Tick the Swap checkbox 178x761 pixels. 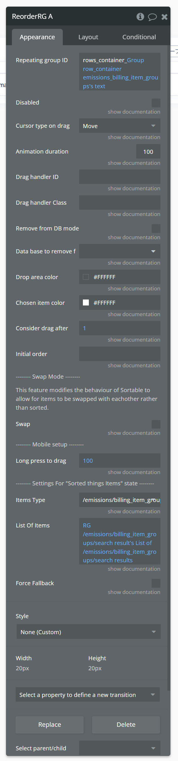click(x=156, y=424)
